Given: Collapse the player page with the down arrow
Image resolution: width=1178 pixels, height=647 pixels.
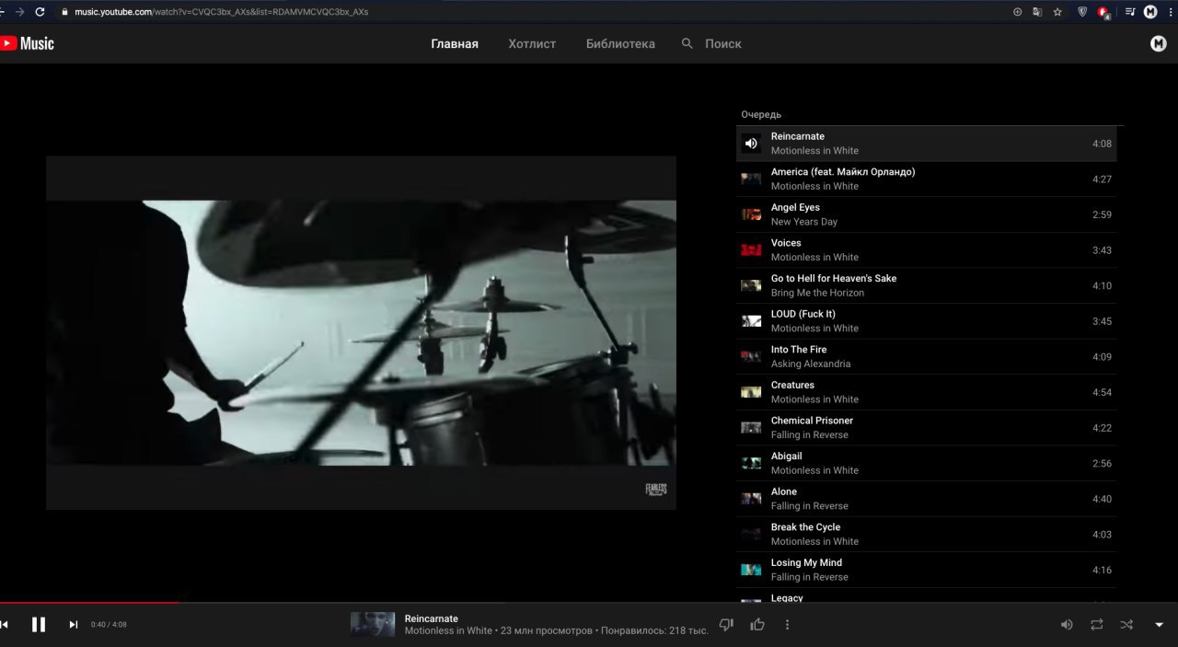Looking at the screenshot, I should [x=1159, y=624].
